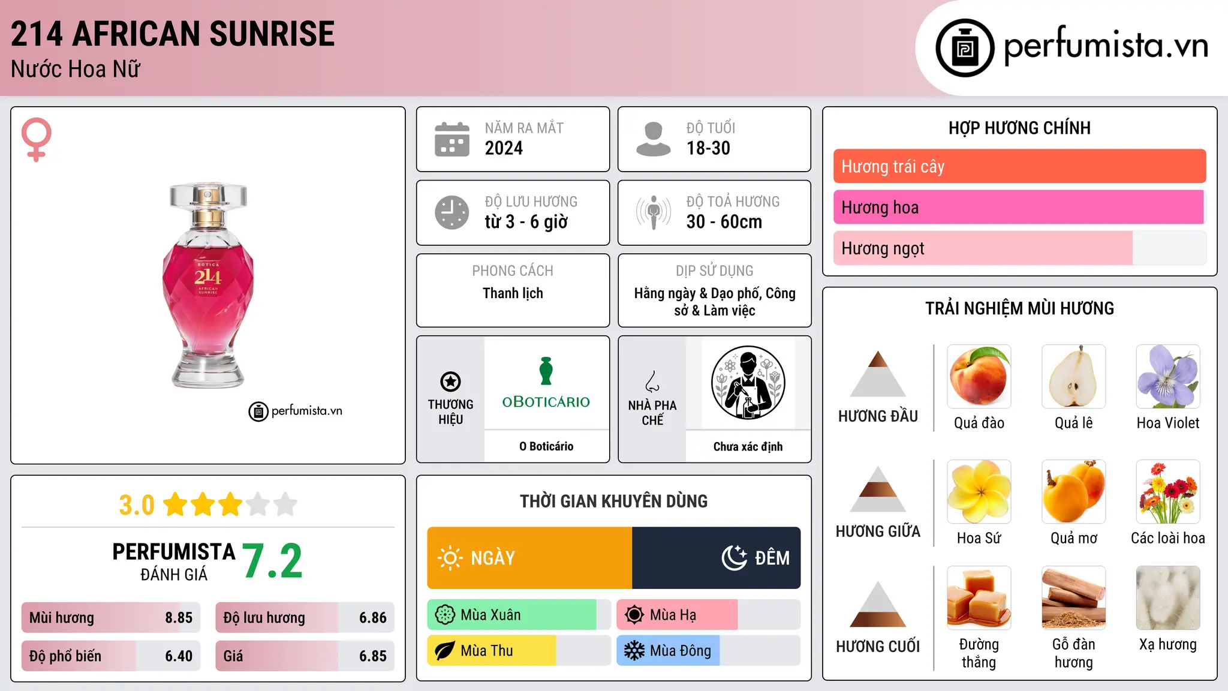Click the Quả đào peach image
Viewport: 1228px width, 691px height.
click(979, 377)
